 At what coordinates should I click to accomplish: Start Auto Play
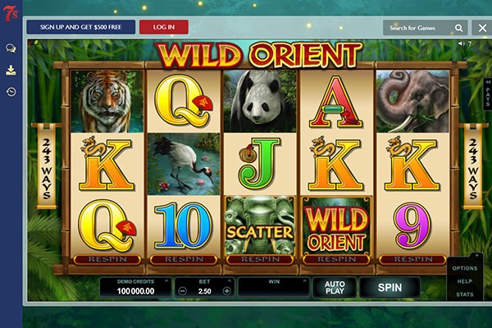click(335, 288)
